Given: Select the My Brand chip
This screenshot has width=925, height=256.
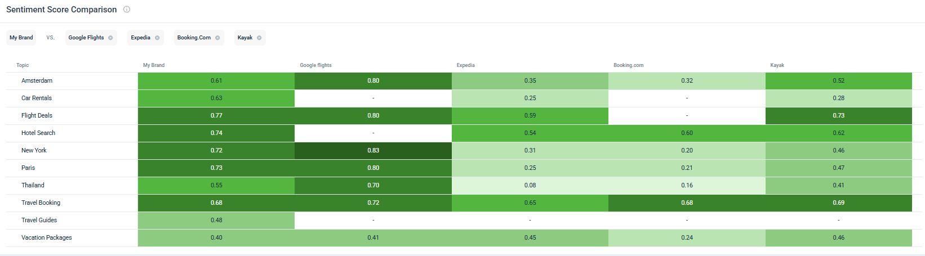Looking at the screenshot, I should (21, 38).
